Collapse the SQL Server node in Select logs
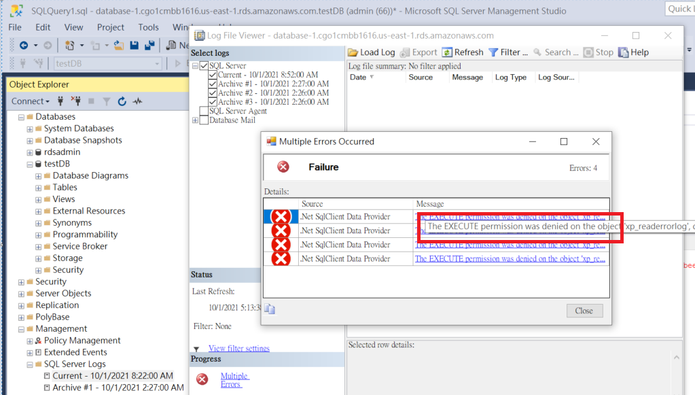 [x=195, y=66]
